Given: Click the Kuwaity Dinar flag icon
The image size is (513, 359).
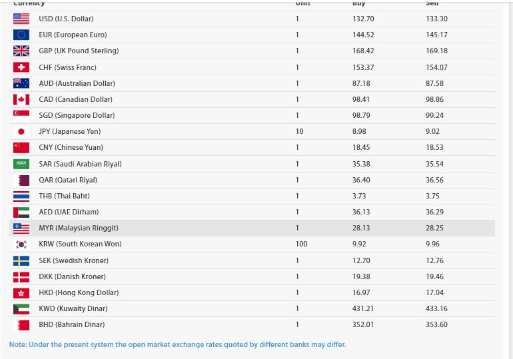Looking at the screenshot, I should [21, 308].
